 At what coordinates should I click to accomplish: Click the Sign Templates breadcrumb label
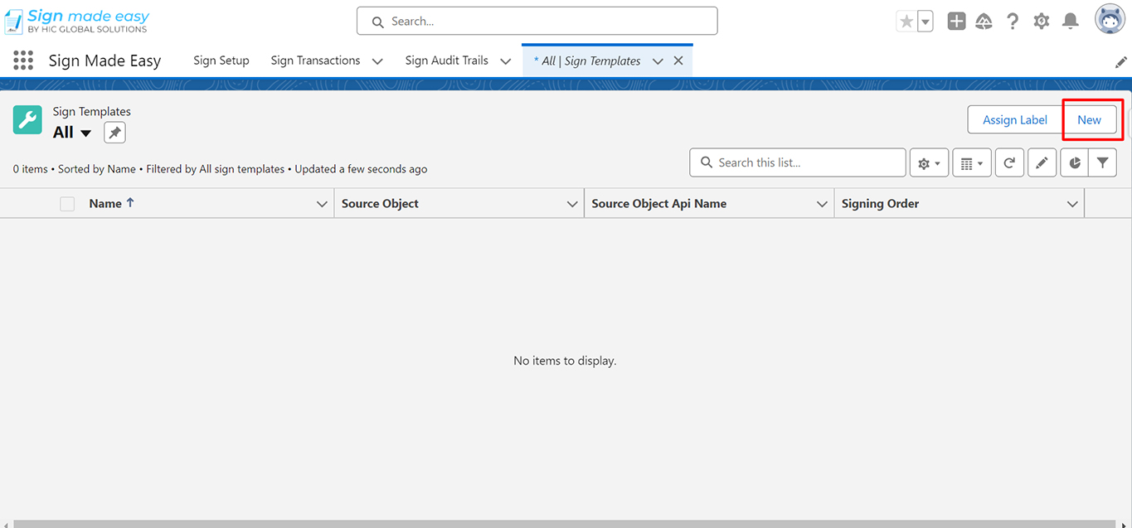click(92, 112)
